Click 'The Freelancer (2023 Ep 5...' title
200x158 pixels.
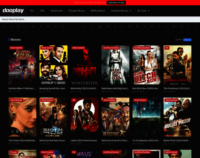point(177,88)
